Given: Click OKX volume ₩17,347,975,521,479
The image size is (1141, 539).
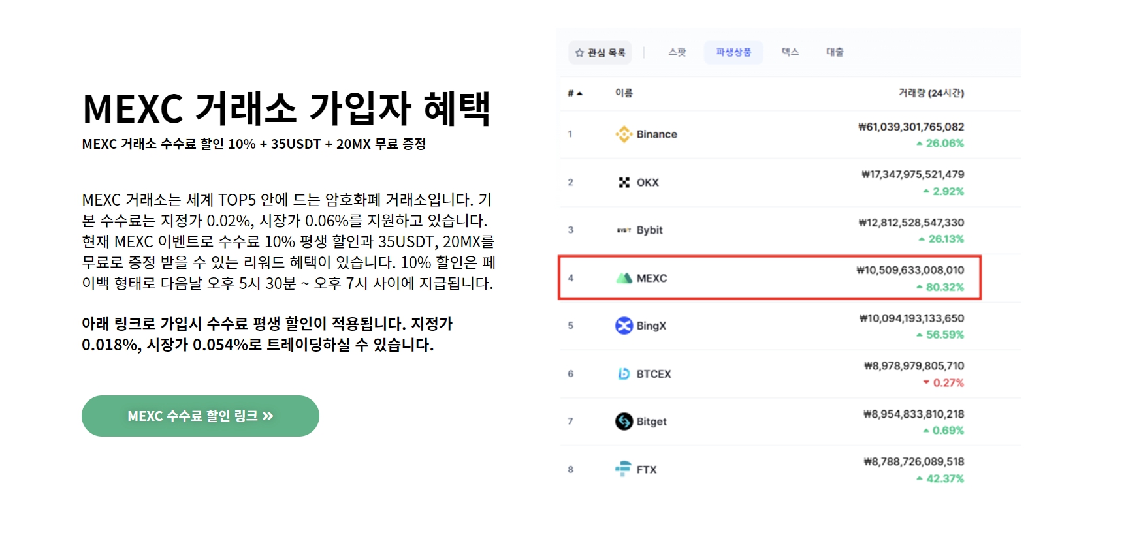Looking at the screenshot, I should 913,174.
